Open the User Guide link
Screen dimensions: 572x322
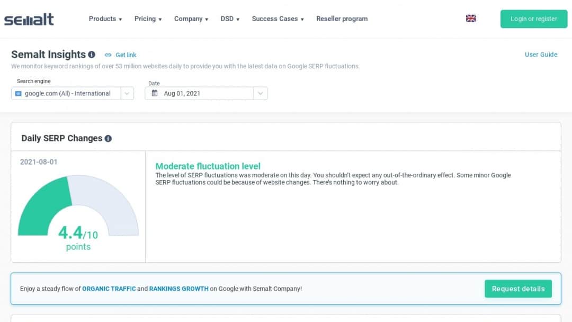pos(541,55)
